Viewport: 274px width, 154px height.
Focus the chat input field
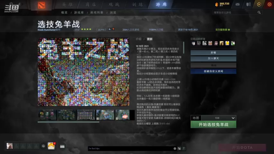coord(130,149)
